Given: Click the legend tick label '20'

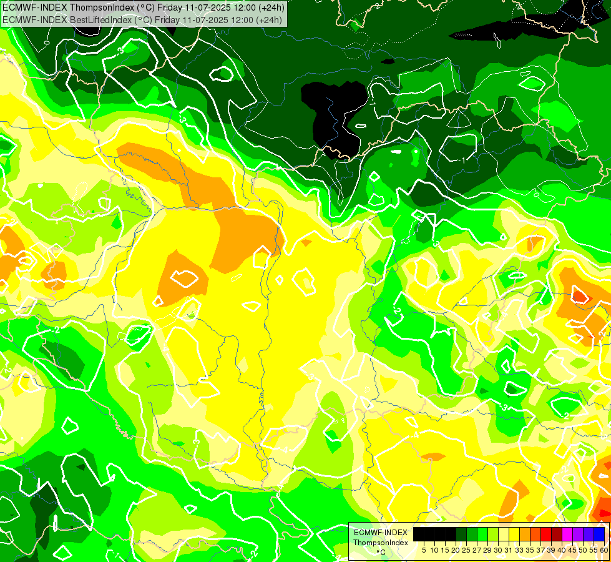Looking at the screenshot, I should [x=456, y=550].
